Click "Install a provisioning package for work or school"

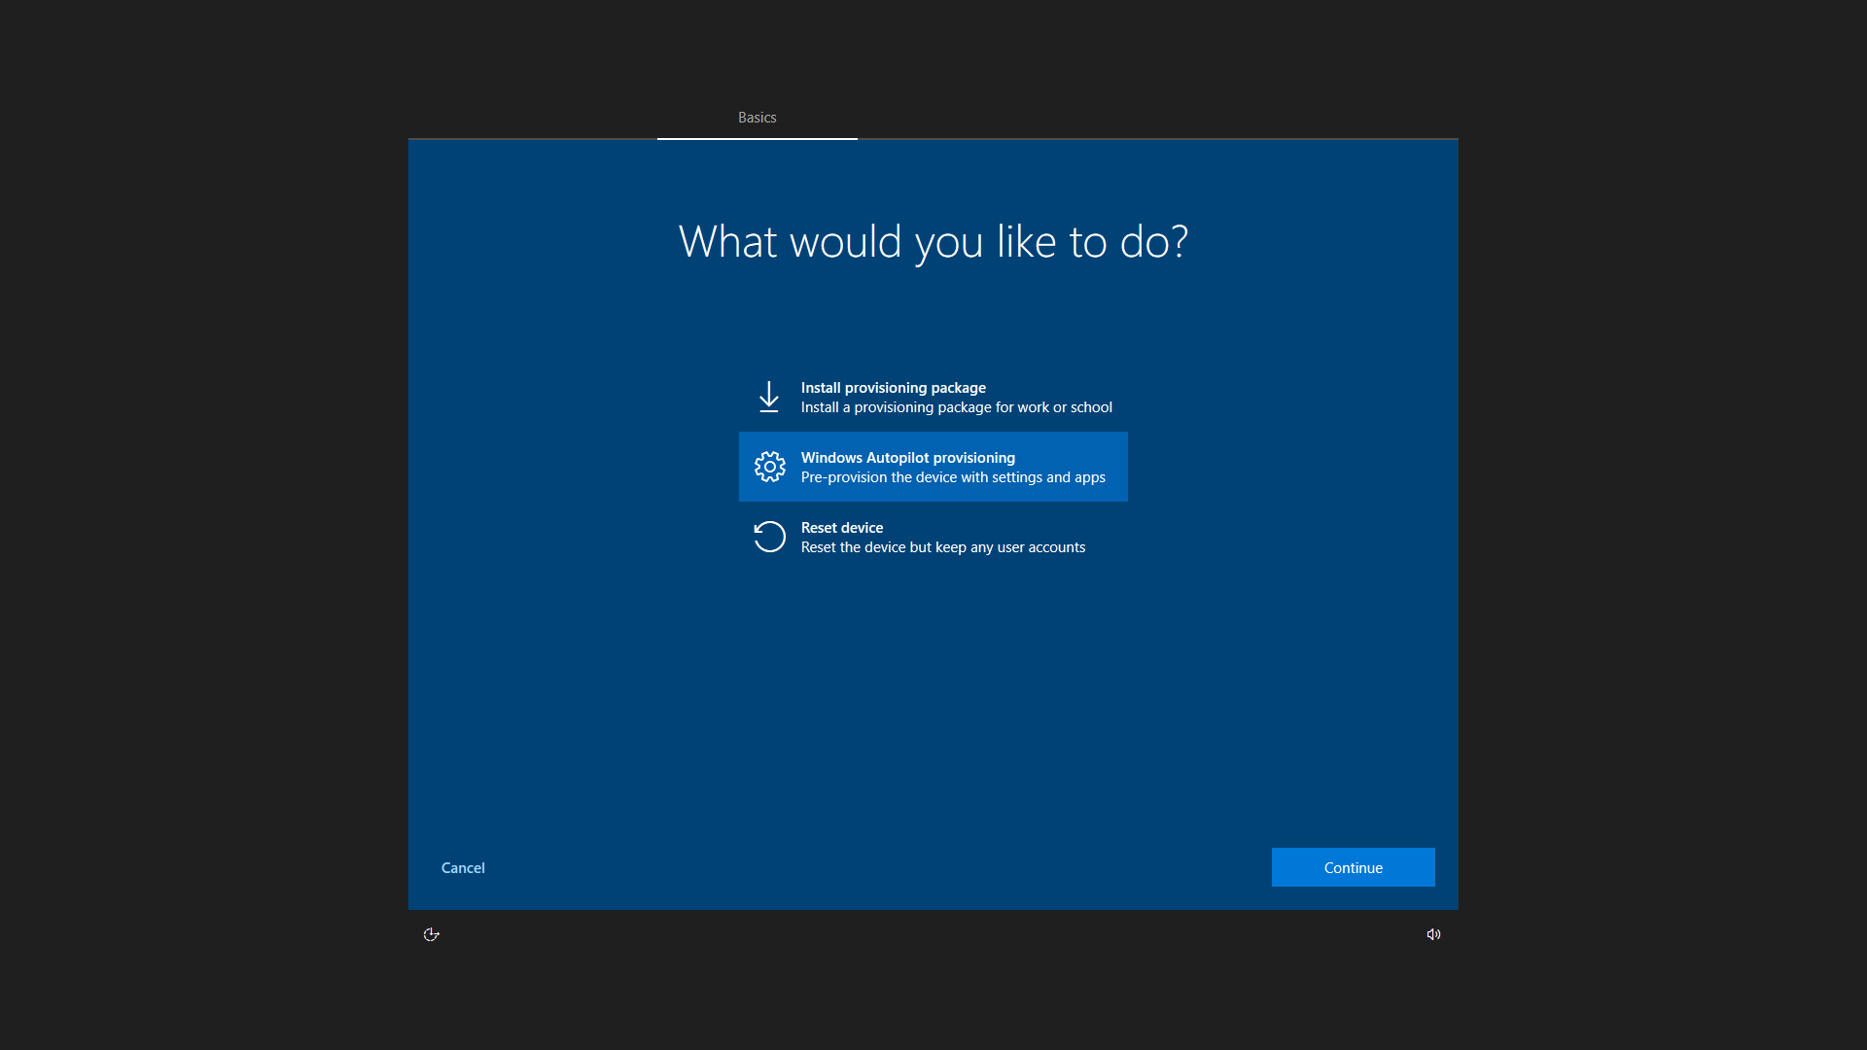956,407
